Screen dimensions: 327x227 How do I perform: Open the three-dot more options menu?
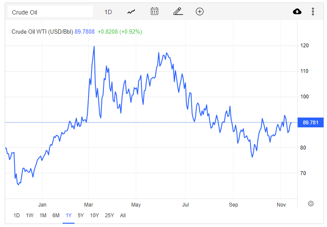pos(313,11)
